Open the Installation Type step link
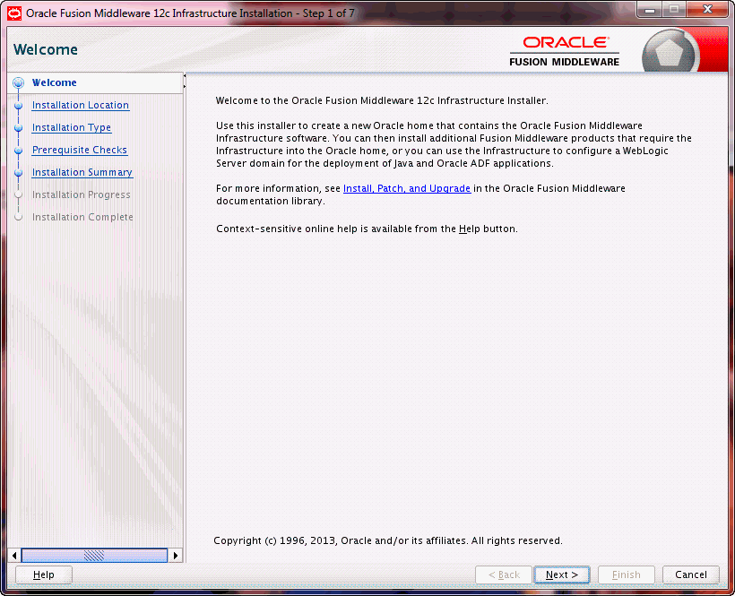Image resolution: width=735 pixels, height=596 pixels. pyautogui.click(x=71, y=127)
